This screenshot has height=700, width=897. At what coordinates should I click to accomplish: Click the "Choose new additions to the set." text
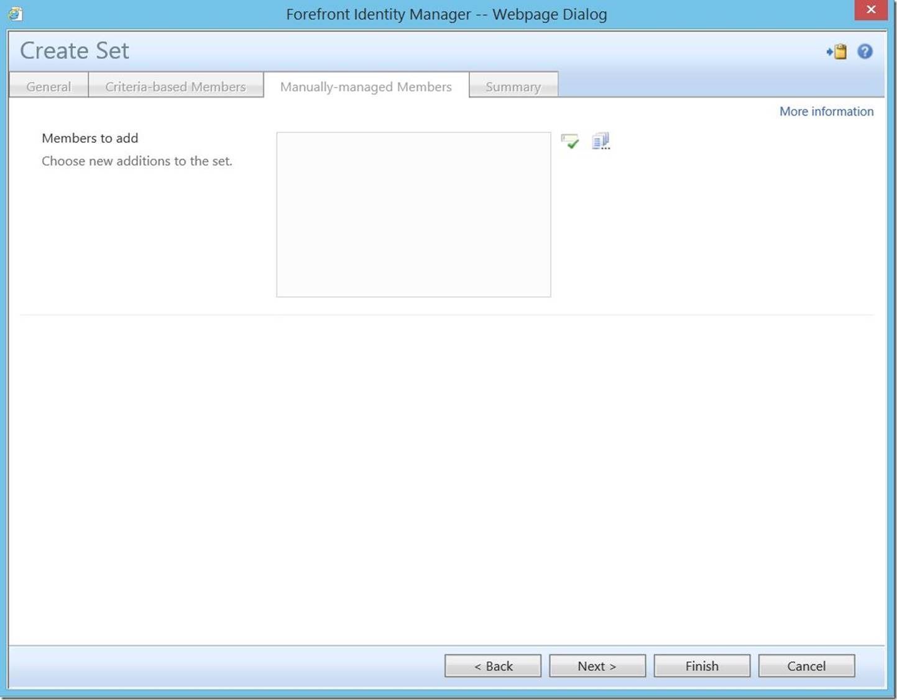(x=137, y=161)
